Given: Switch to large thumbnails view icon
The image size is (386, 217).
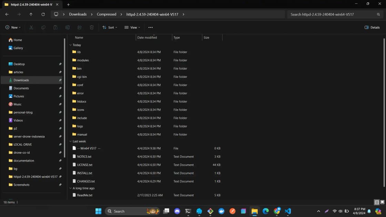Looking at the screenshot, I should pos(382,202).
